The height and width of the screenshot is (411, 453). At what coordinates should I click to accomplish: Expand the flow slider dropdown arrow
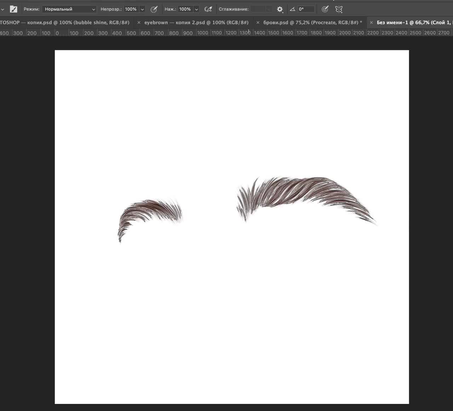click(x=196, y=9)
